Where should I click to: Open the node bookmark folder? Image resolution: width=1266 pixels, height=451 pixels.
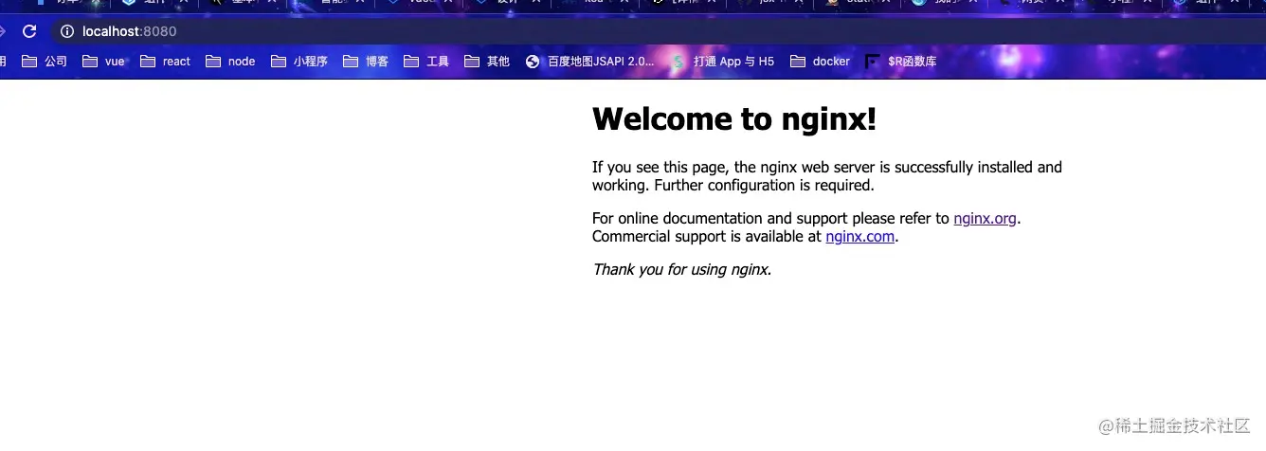point(230,62)
